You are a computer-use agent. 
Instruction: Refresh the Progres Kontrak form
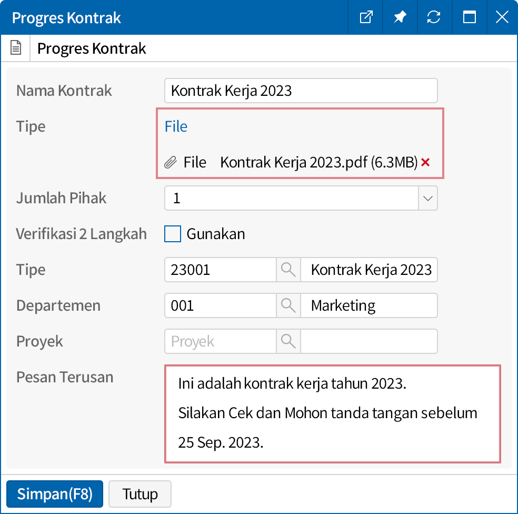434,17
